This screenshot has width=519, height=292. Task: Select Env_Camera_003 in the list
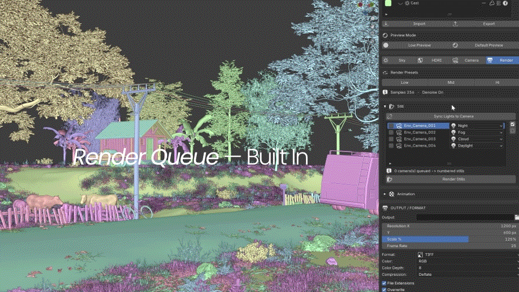click(x=420, y=139)
